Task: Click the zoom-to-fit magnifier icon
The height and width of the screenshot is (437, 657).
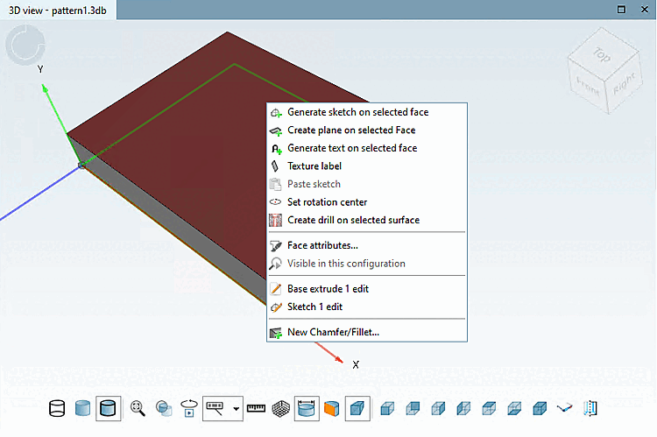Action: click(x=138, y=408)
